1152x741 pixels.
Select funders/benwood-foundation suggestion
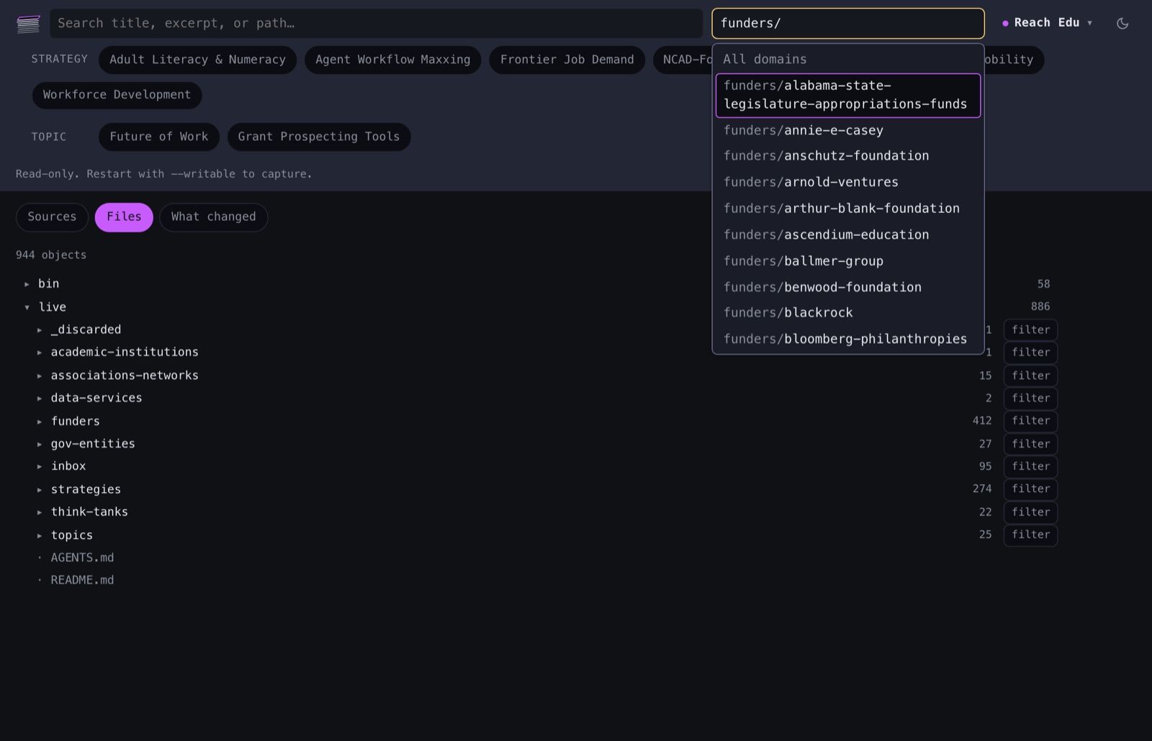tap(847, 287)
